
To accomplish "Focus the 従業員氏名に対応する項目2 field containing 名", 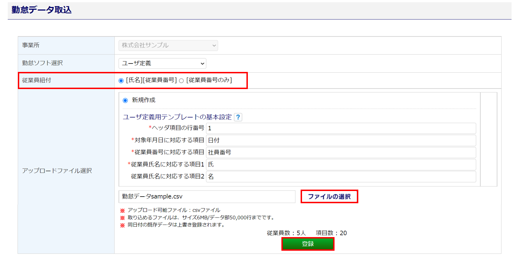I will tap(341, 177).
